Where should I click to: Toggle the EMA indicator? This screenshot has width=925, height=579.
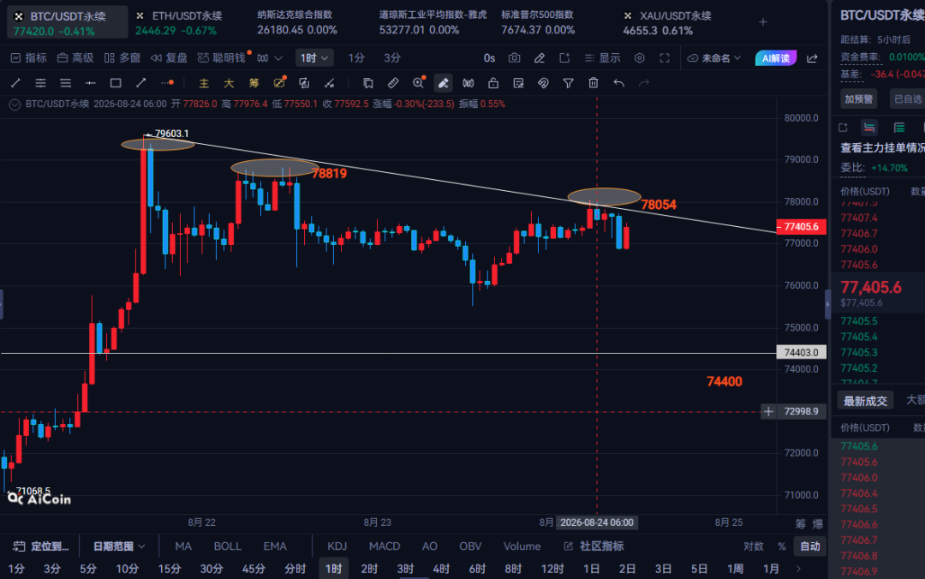(x=275, y=546)
